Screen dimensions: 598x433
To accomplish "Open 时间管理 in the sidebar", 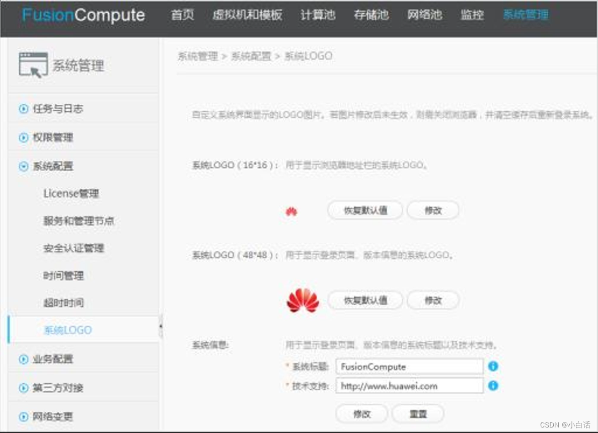I will [63, 275].
